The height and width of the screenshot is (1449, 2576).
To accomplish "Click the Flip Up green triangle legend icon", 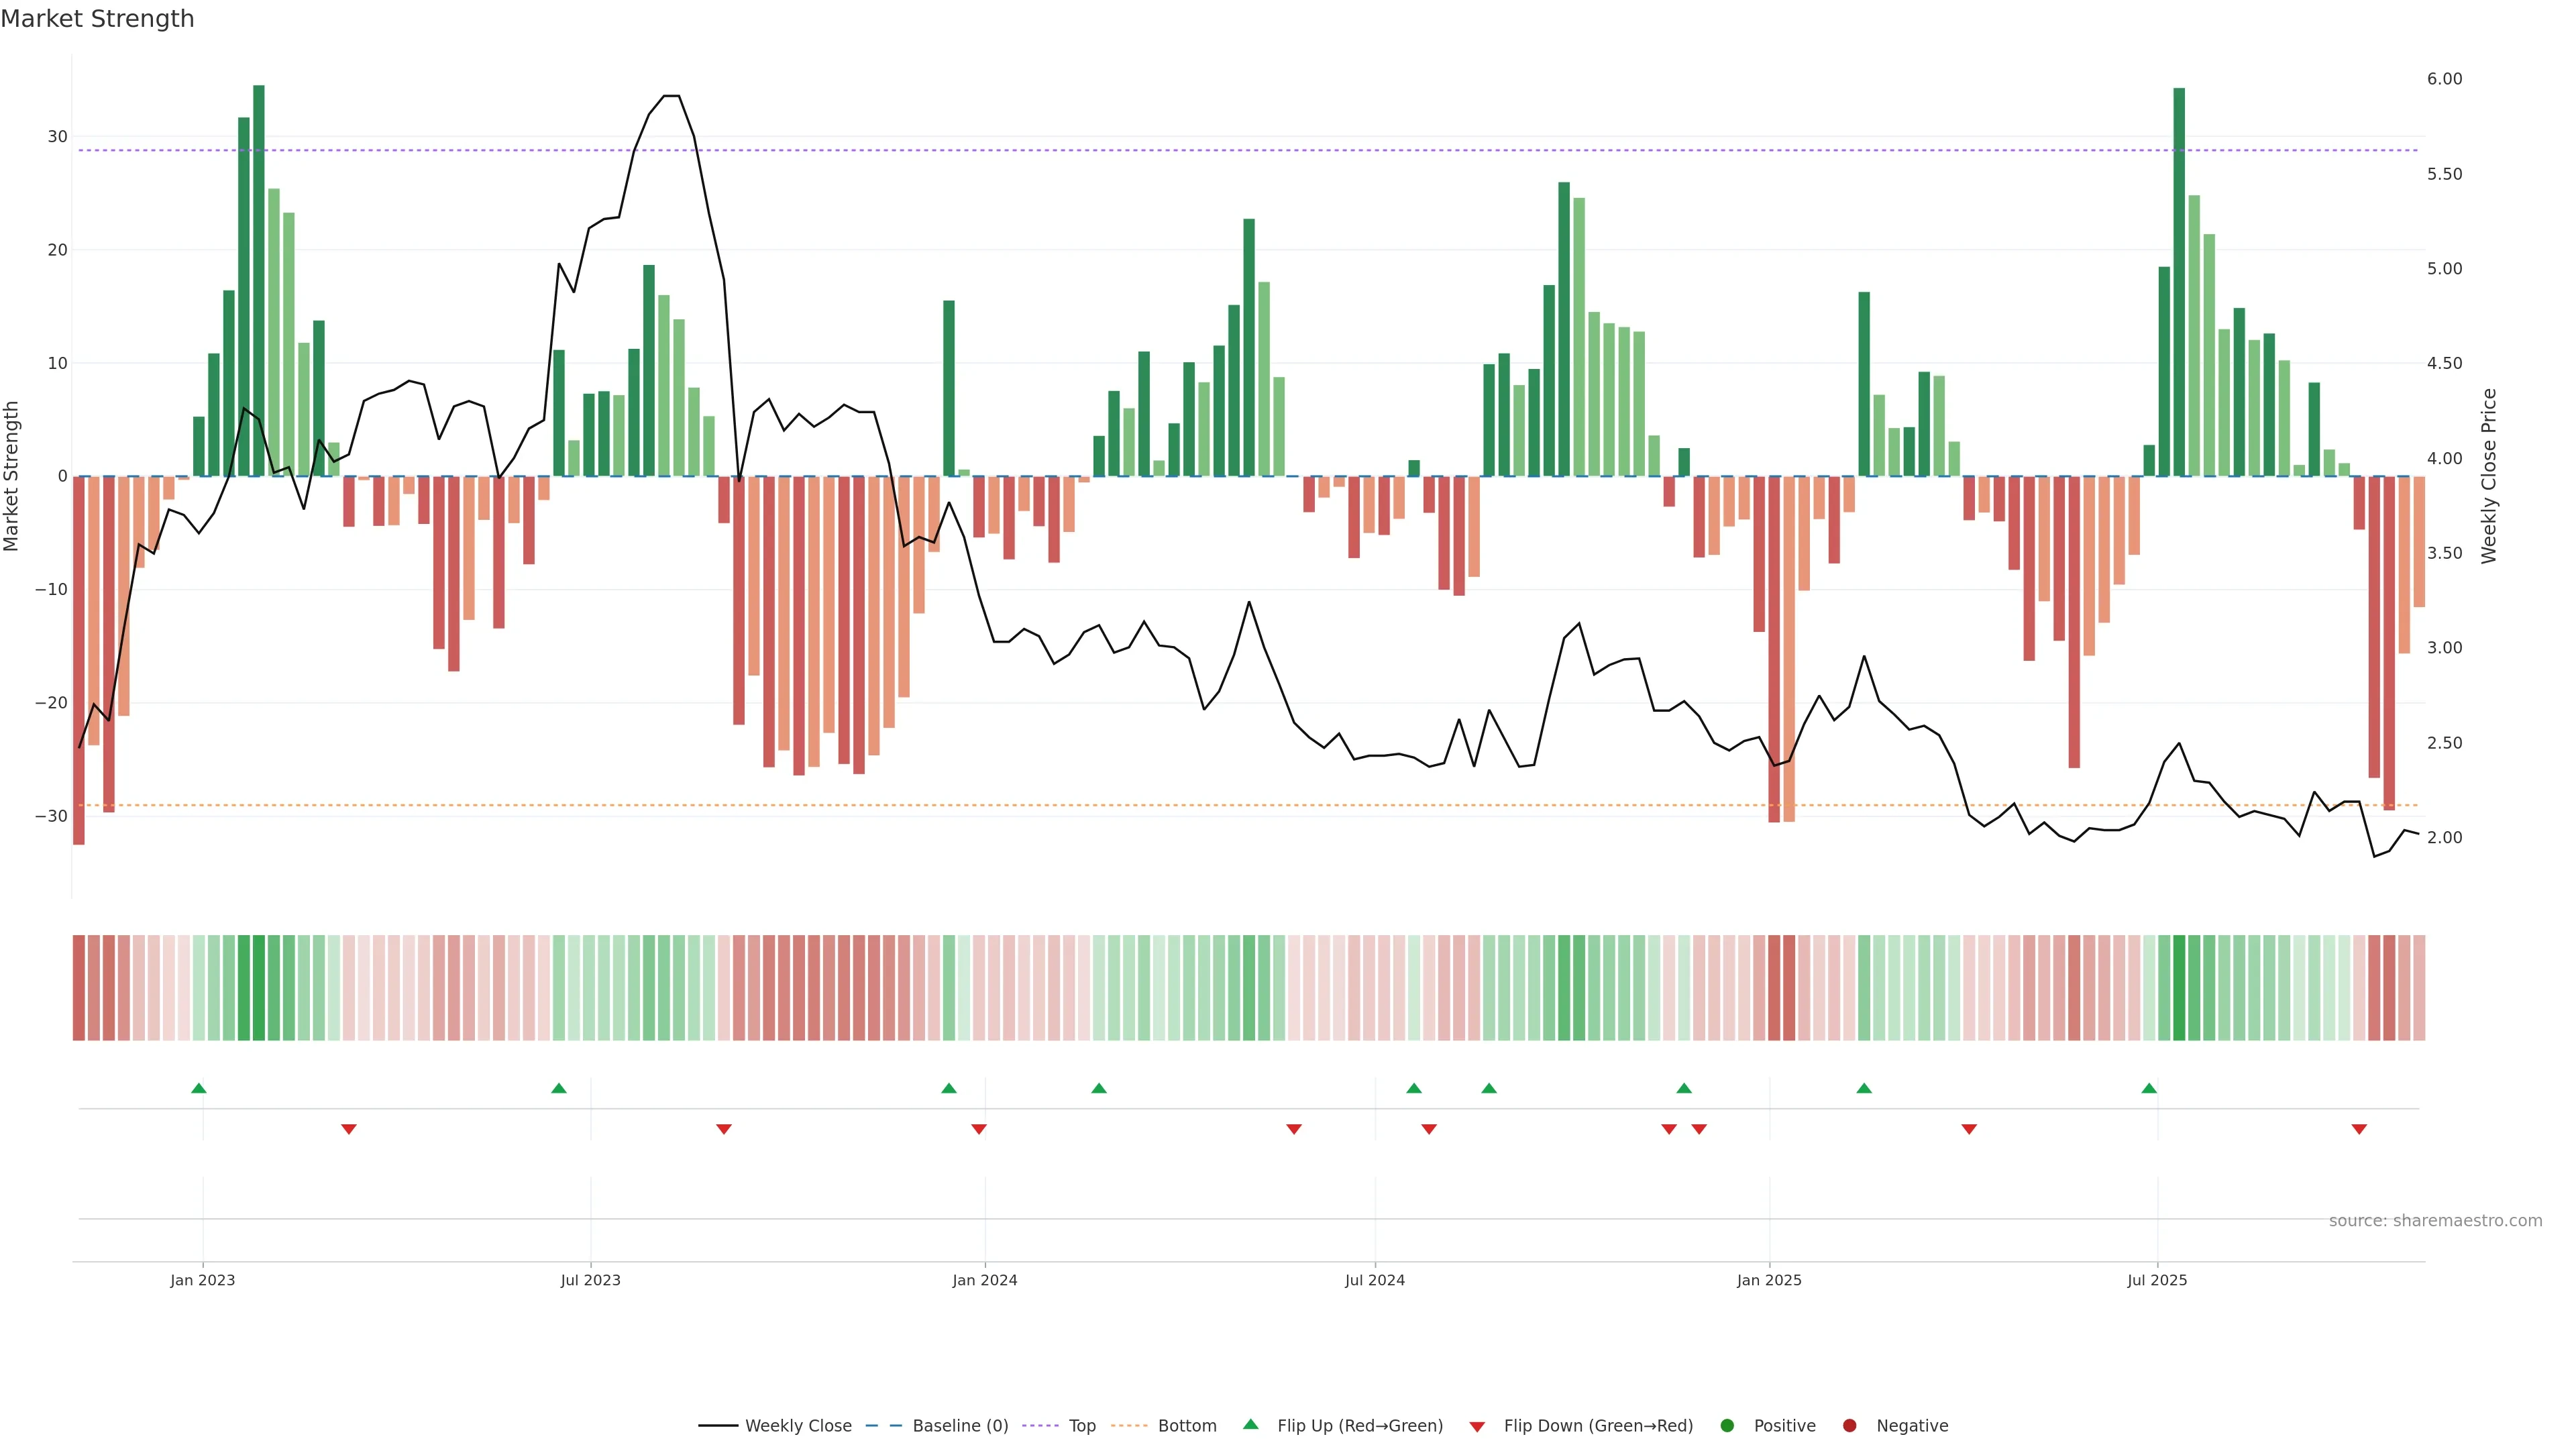I will (x=1250, y=1424).
